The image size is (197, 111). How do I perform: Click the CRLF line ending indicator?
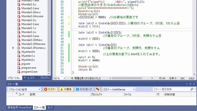[x=192, y=78]
